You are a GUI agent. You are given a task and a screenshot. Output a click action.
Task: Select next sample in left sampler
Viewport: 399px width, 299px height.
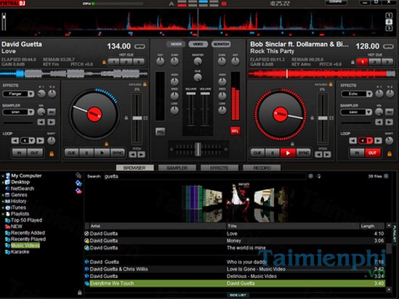point(51,122)
